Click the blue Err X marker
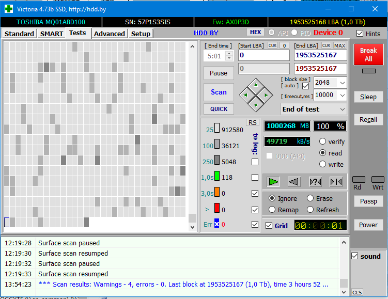This screenshot has width=388, height=299. coord(217,223)
